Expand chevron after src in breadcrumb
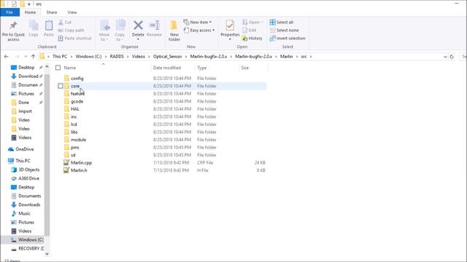Viewport: 467px width, 262px height. (311, 57)
